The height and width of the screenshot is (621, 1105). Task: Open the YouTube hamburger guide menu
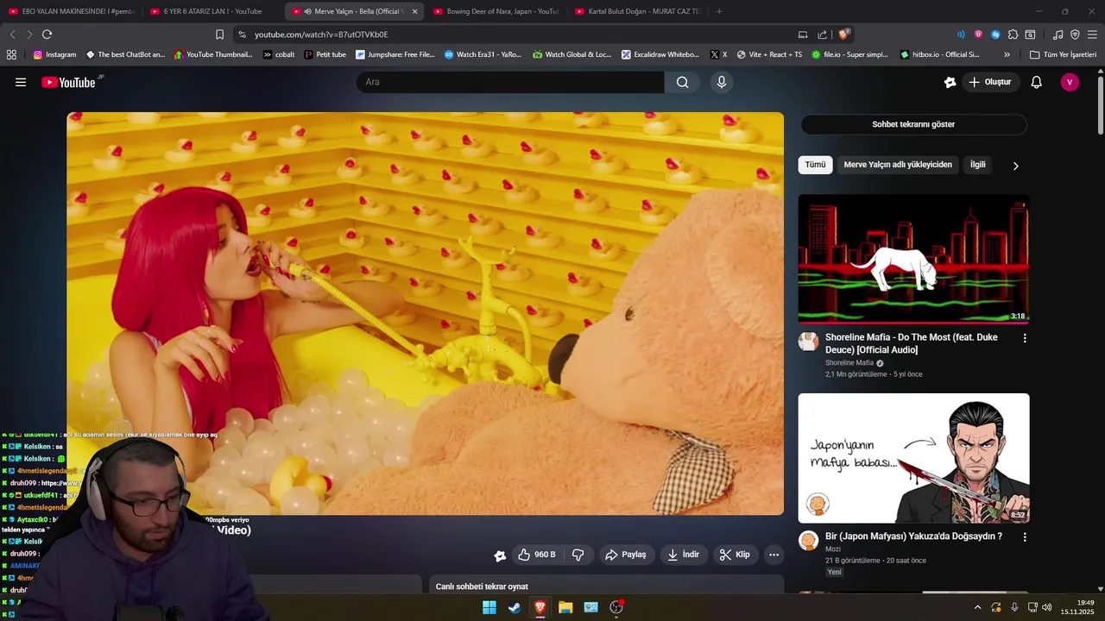click(x=21, y=82)
